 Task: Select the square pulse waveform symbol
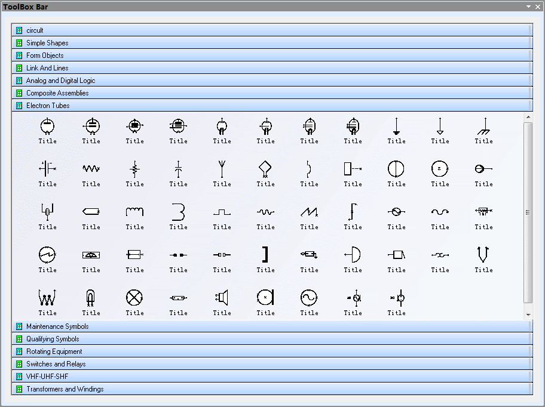pyautogui.click(x=222, y=212)
